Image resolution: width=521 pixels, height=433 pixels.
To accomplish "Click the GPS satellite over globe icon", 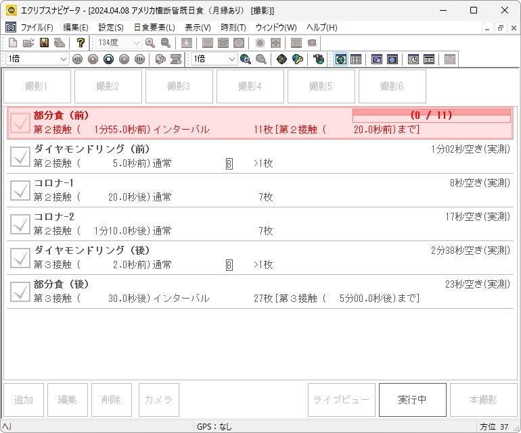I will pos(318,59).
